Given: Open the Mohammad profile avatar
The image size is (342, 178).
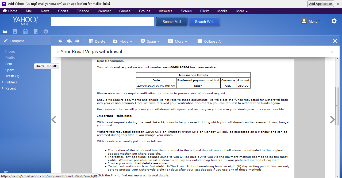Looking at the screenshot, I should pos(304,21).
